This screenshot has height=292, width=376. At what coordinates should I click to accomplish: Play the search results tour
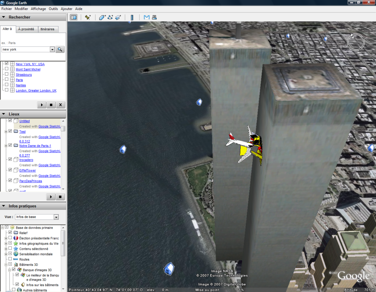(42, 105)
